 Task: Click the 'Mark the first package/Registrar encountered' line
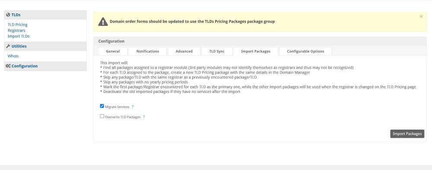pos(258,87)
